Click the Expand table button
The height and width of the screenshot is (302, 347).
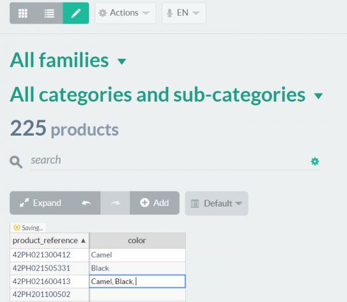41,203
